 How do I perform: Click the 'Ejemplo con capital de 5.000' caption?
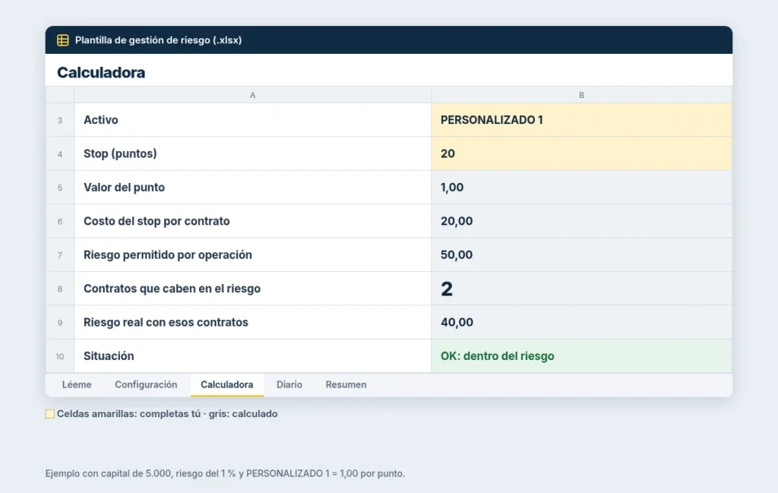[x=225, y=473]
